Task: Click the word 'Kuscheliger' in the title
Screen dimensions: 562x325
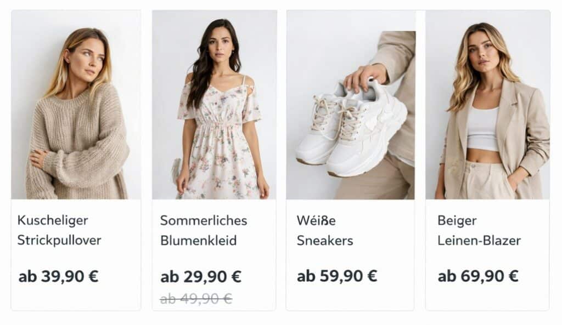Action: 53,220
